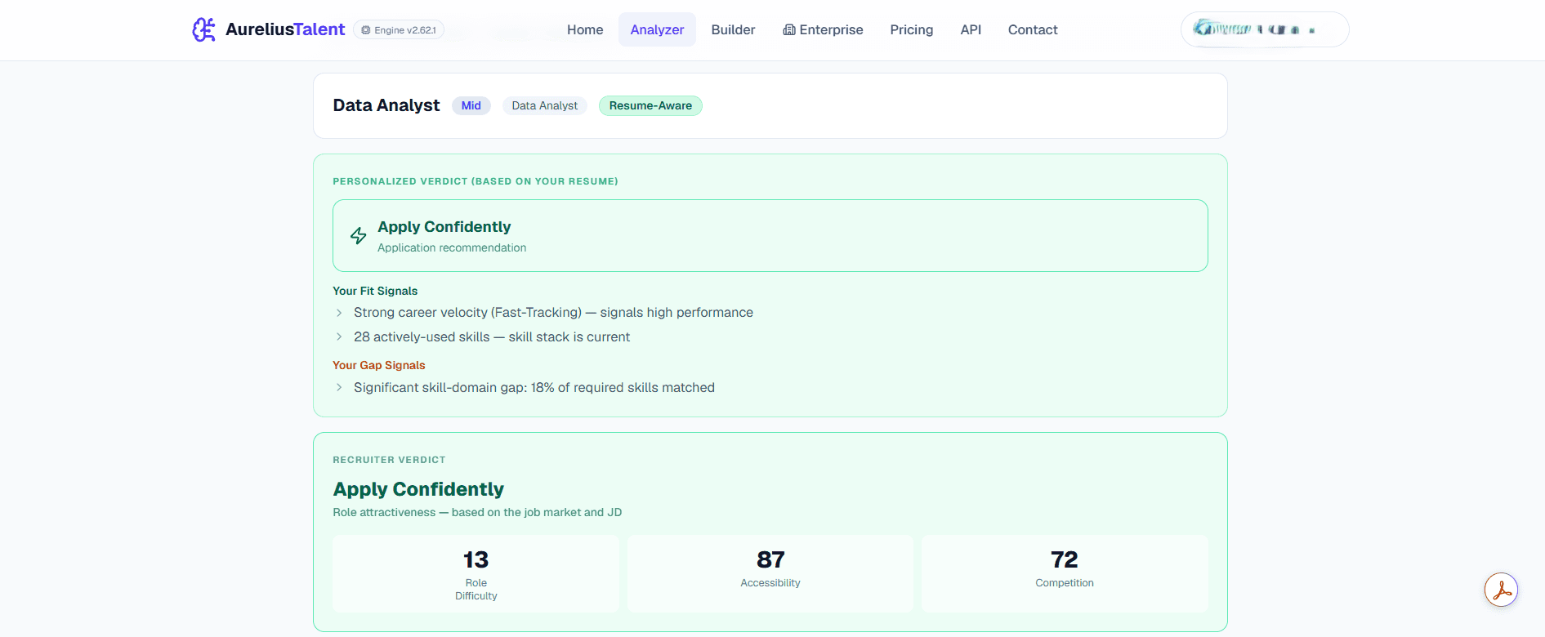Click the Data Analyst heading
The height and width of the screenshot is (637, 1545).
(x=386, y=105)
